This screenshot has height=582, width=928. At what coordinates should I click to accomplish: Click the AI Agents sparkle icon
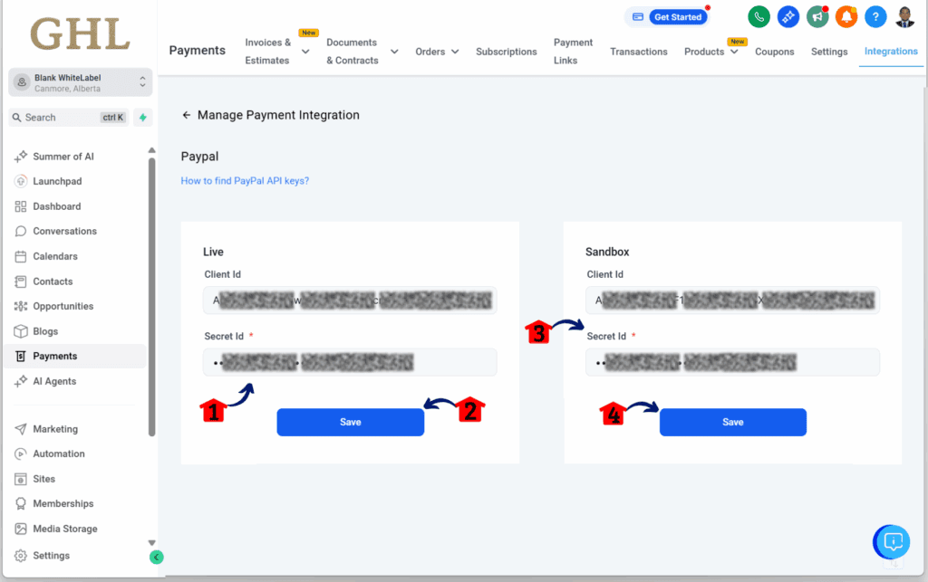(21, 381)
